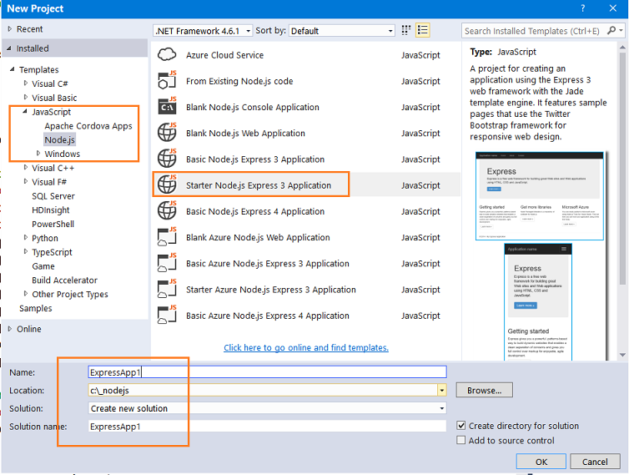Select 'Starter Node.js Express 3 Application' template

(x=259, y=185)
